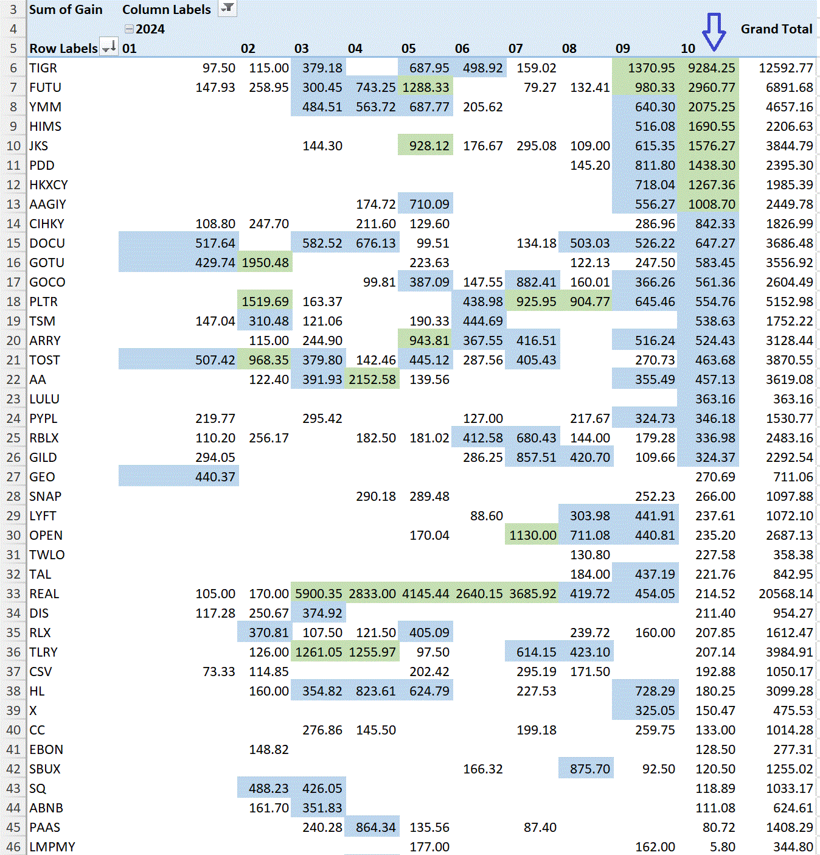Click REAL May value 4145.44
This screenshot has height=855, width=820.
[426, 594]
